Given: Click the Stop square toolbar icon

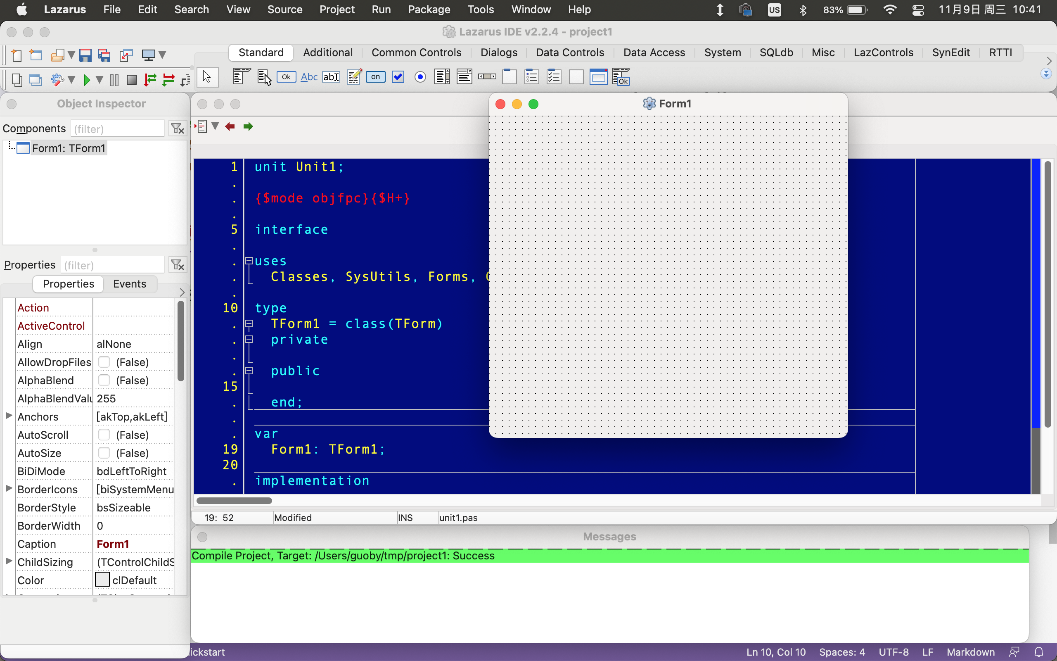Looking at the screenshot, I should (x=131, y=80).
